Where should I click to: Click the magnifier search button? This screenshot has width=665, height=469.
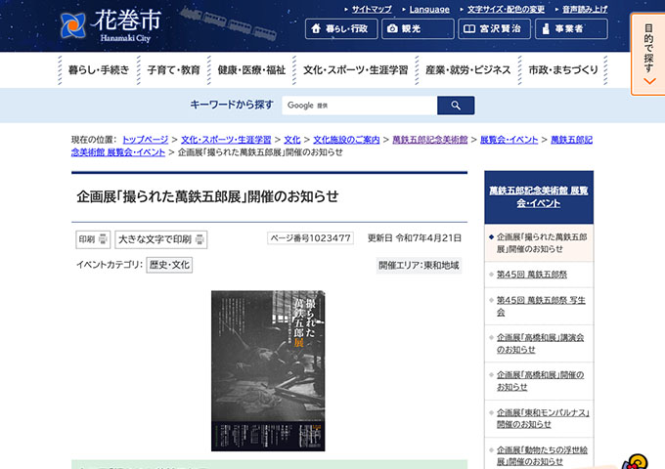click(x=456, y=106)
